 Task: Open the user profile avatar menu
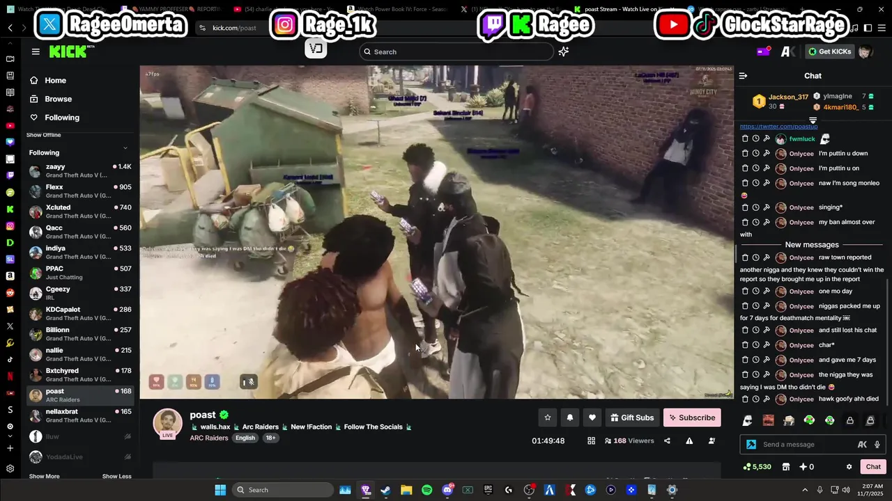coord(865,51)
